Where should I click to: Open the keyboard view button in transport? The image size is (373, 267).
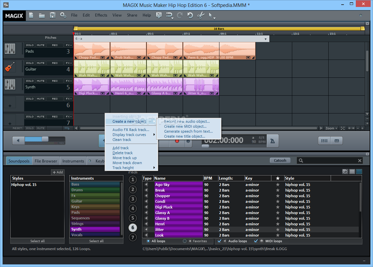coord(337,141)
